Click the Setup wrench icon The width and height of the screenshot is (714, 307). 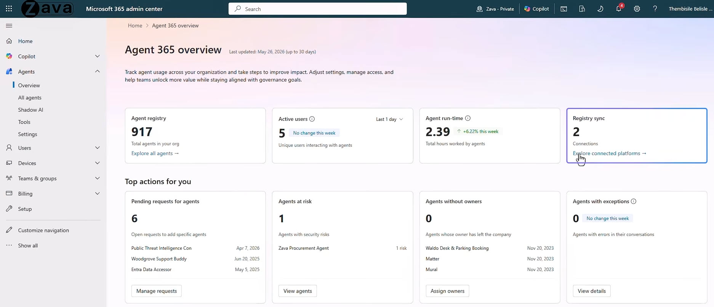tap(9, 209)
